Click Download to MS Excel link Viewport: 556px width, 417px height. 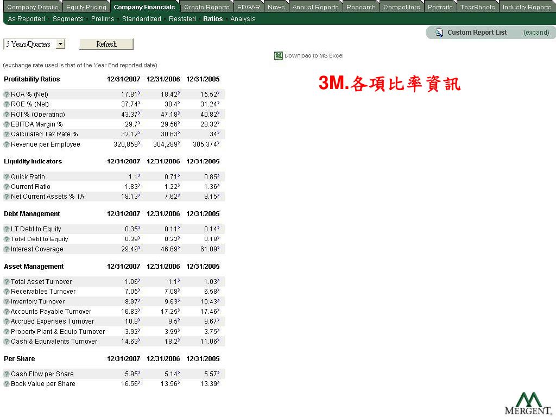pyautogui.click(x=314, y=56)
